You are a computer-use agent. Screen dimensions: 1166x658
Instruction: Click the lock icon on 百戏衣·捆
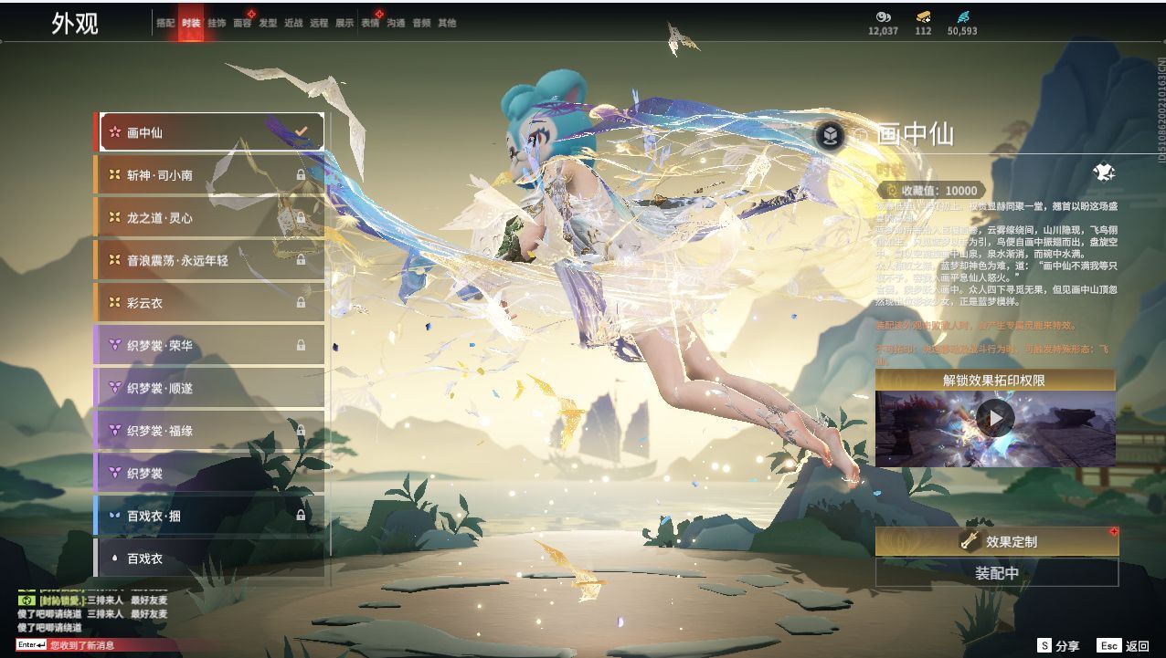[x=301, y=516]
